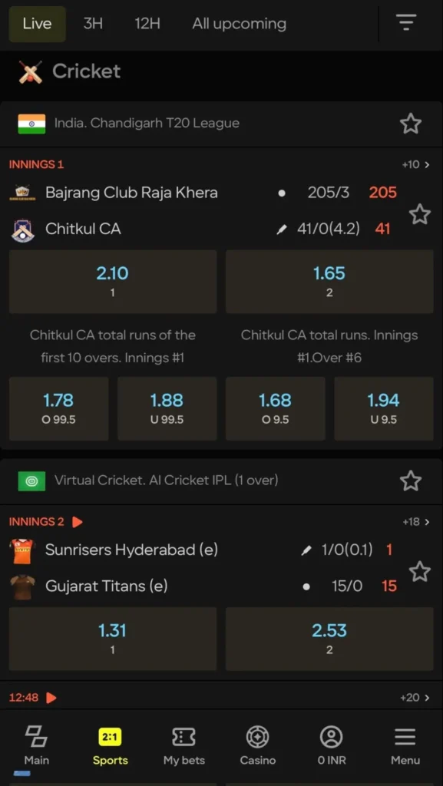This screenshot has height=786, width=443.
Task: Favorite the Chandigarh T20 League star
Action: [x=411, y=124]
